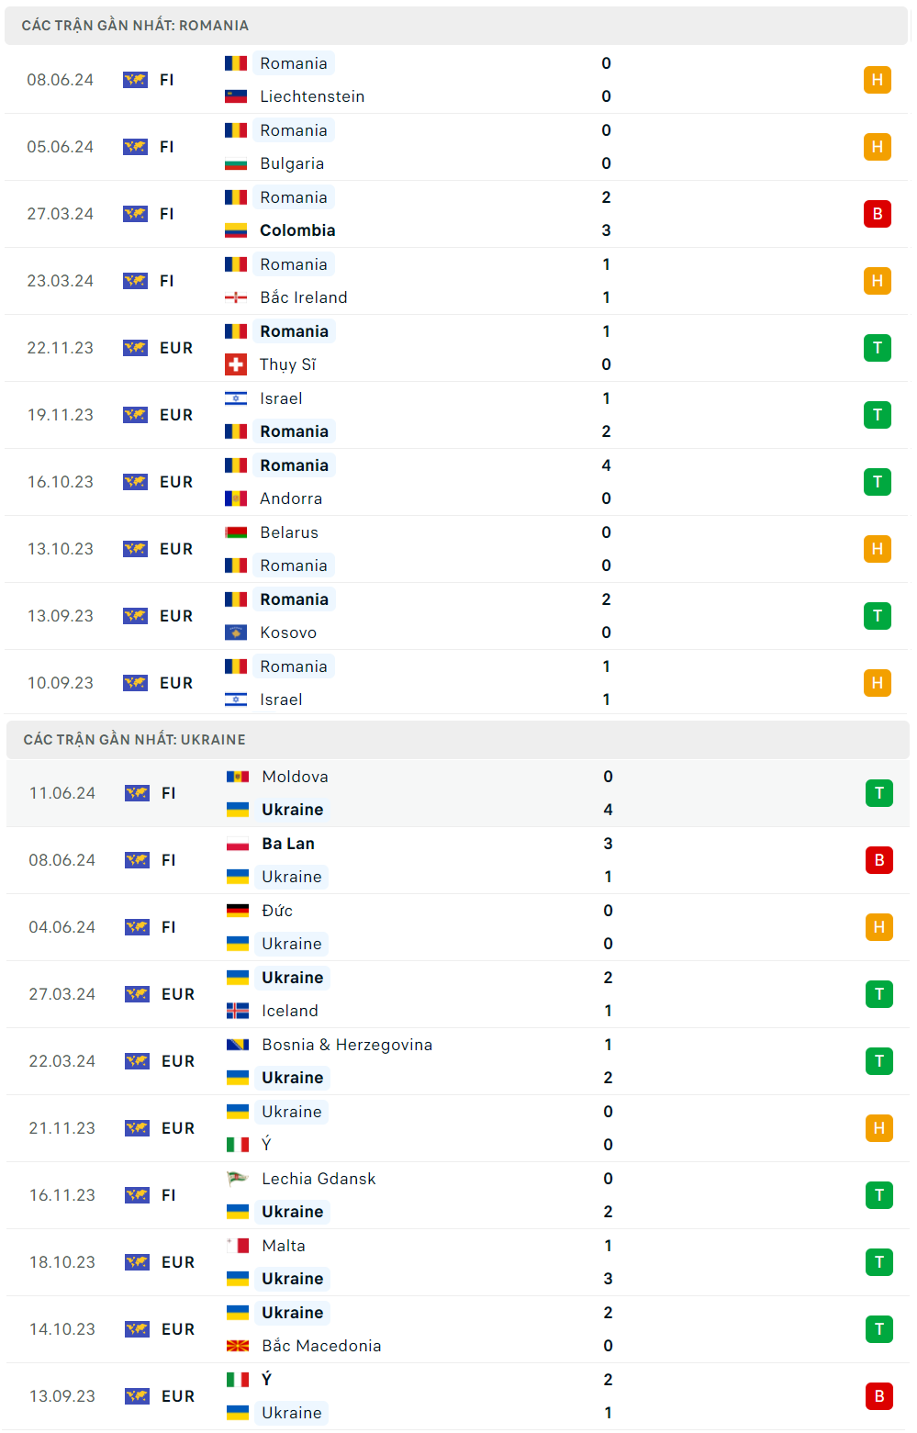This screenshot has width=917, height=1433.
Task: Click the Bosnia & Herzegovina flag icon
Action: tap(238, 1045)
